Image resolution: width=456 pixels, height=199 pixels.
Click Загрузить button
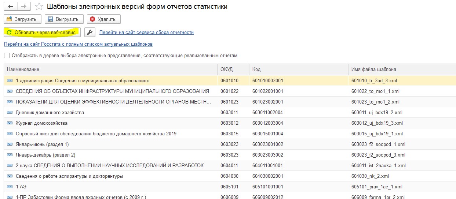pos(22,19)
